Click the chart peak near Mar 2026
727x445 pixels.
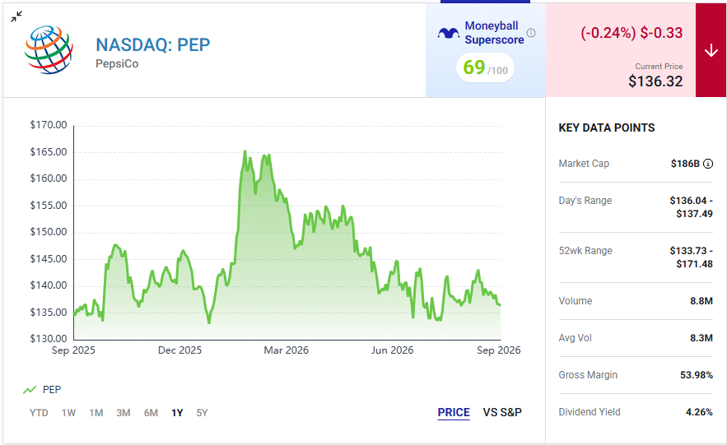245,151
